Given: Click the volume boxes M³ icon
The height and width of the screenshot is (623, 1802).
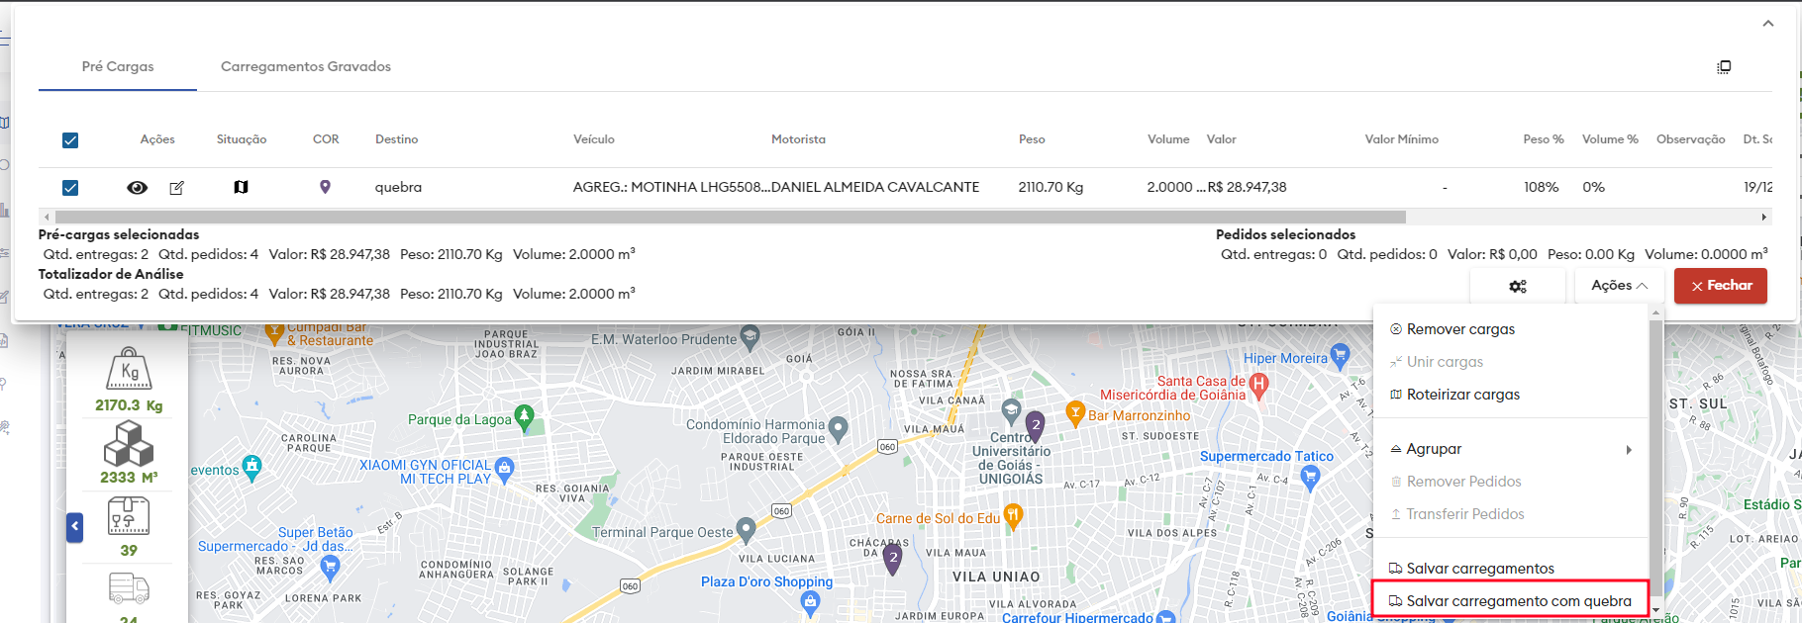Looking at the screenshot, I should 129,443.
